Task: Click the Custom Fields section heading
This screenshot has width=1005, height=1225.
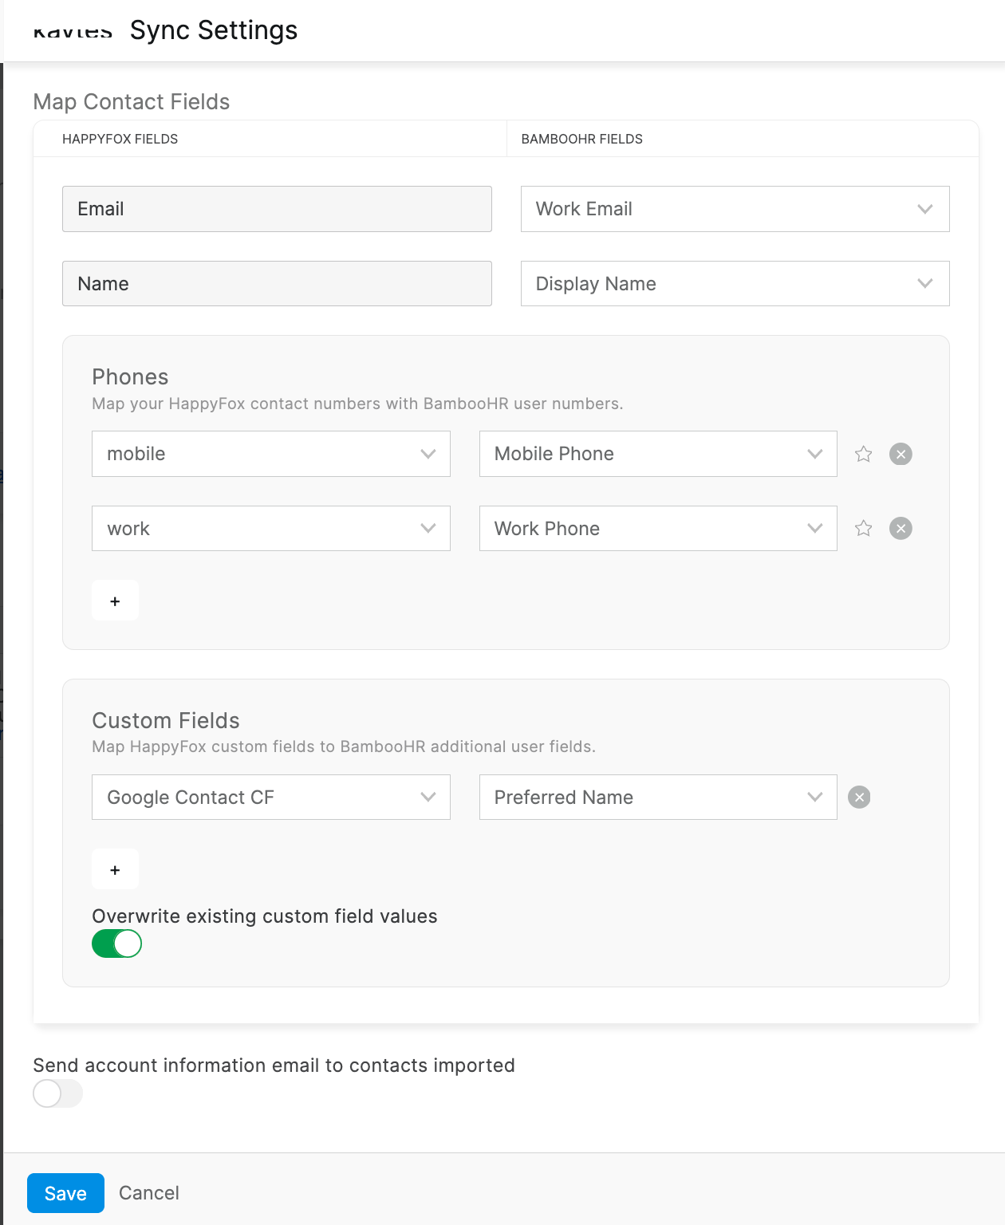Action: click(x=166, y=720)
